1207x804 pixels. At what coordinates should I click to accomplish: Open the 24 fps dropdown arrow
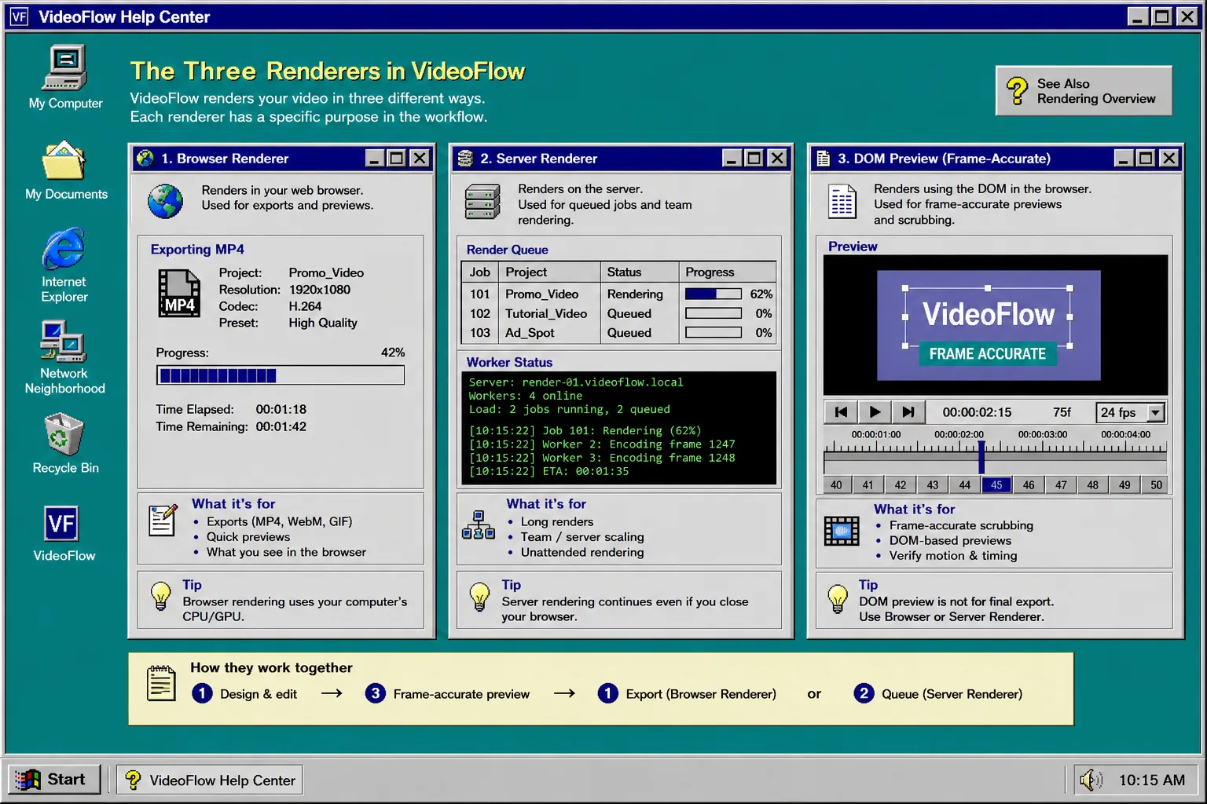tap(1155, 412)
